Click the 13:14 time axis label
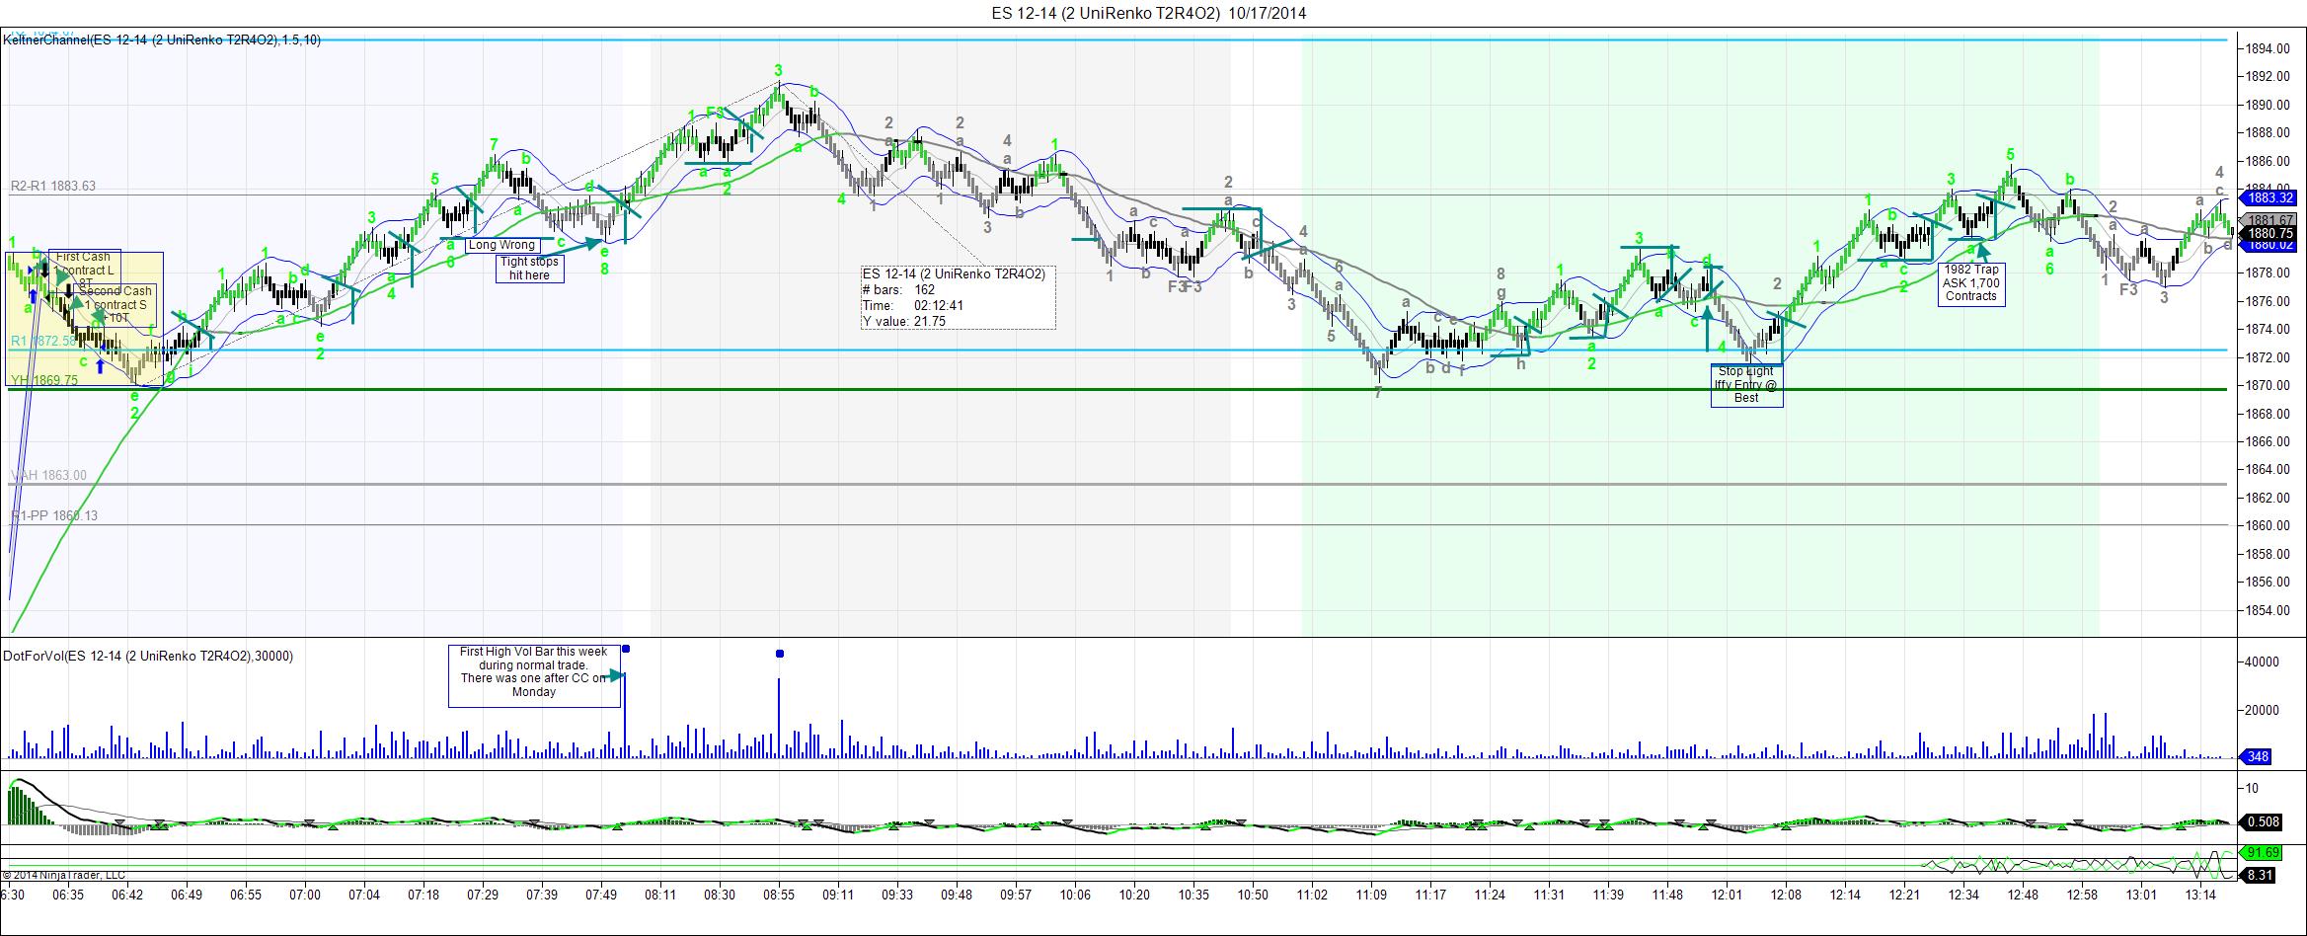 2200,895
